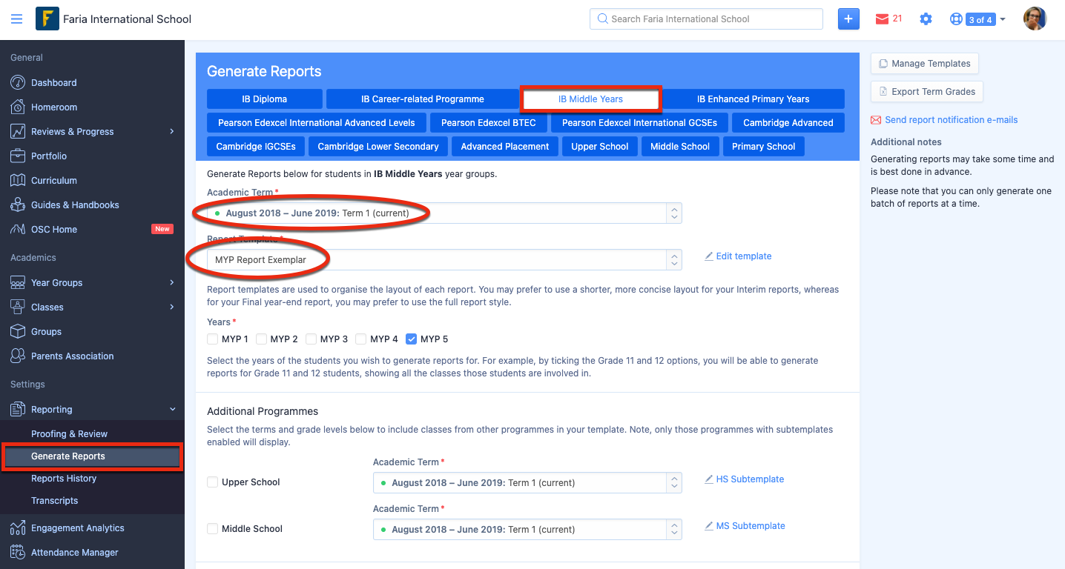Open the user profile avatar
Screen dimensions: 1065x569
click(1035, 19)
